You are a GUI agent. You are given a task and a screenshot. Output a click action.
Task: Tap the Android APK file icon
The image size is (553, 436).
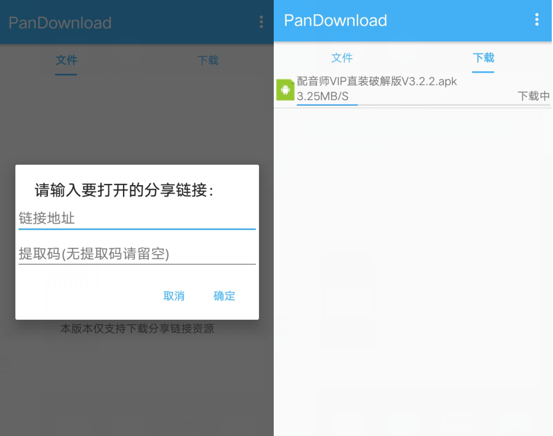pos(285,90)
